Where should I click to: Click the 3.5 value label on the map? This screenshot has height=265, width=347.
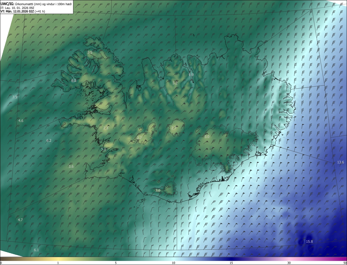point(90,52)
